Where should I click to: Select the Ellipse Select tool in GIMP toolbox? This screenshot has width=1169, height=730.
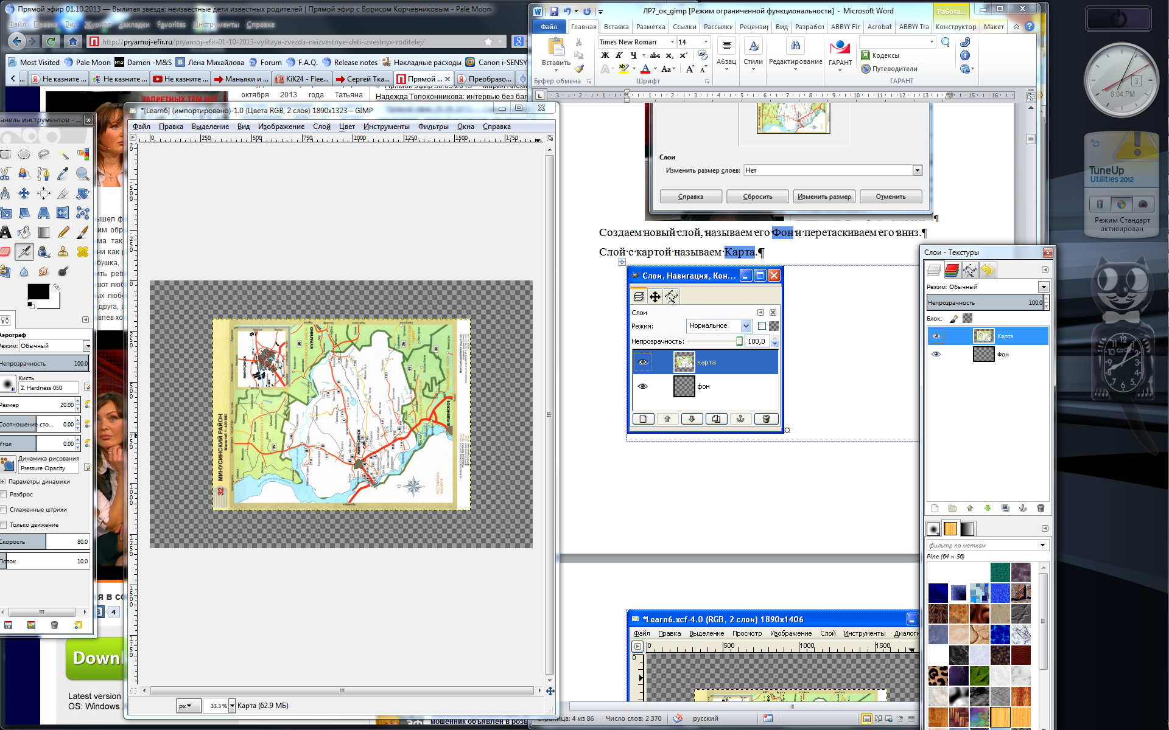pyautogui.click(x=24, y=155)
